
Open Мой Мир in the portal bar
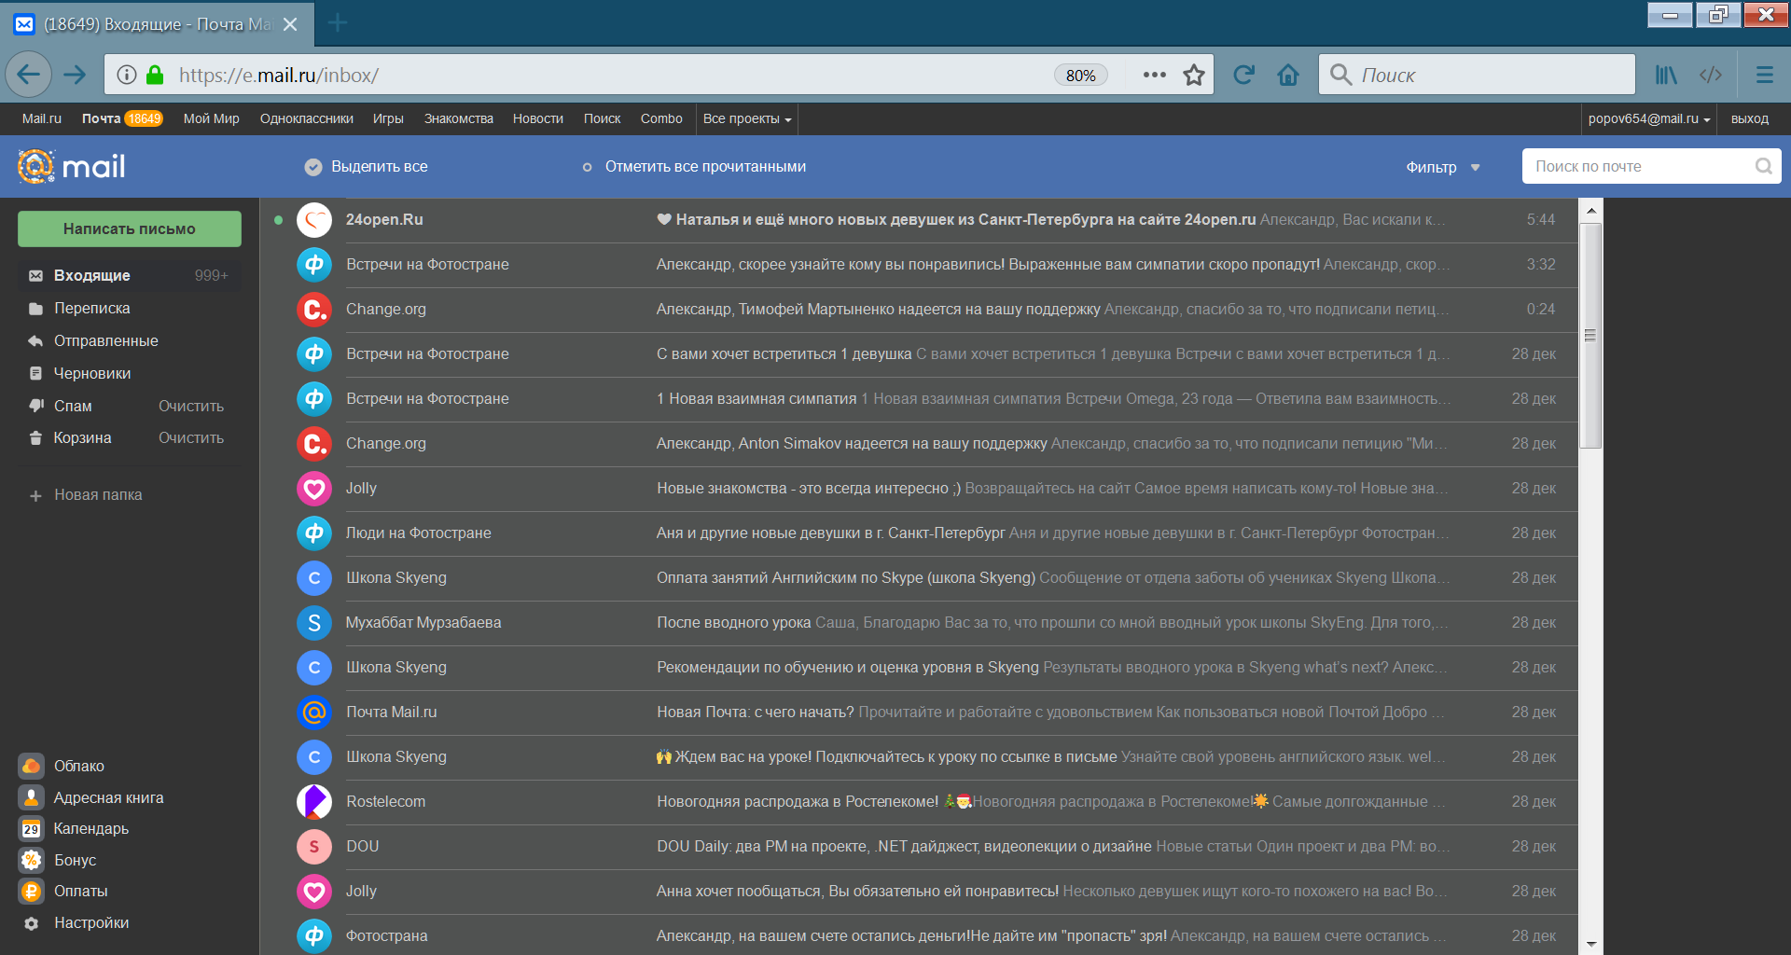click(x=212, y=118)
